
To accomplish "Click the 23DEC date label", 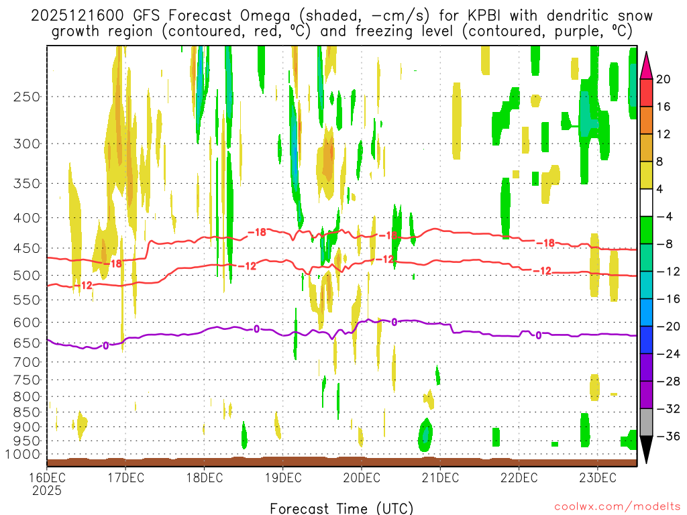I will pyautogui.click(x=598, y=477).
